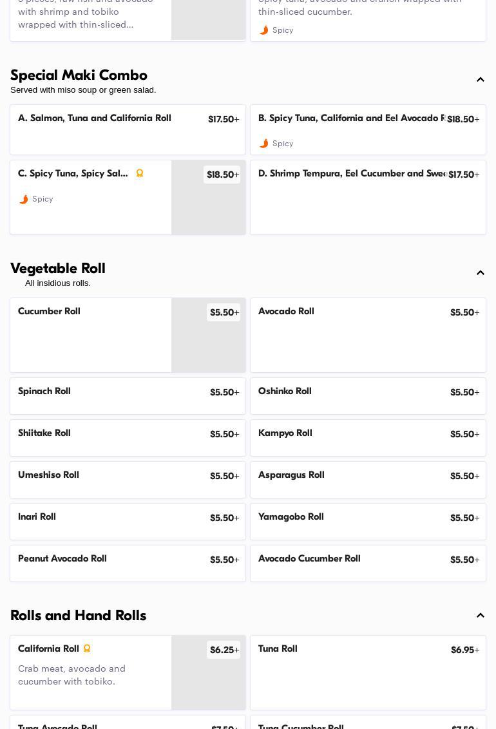This screenshot has width=496, height=729.
Task: Click the spicy pepper icon on combo B
Action: point(263,144)
